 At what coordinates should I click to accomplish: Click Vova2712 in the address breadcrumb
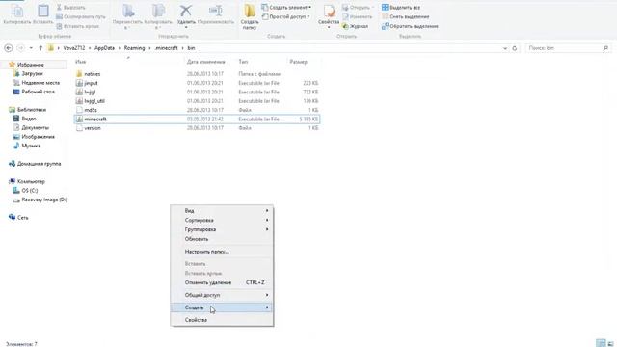(x=74, y=48)
